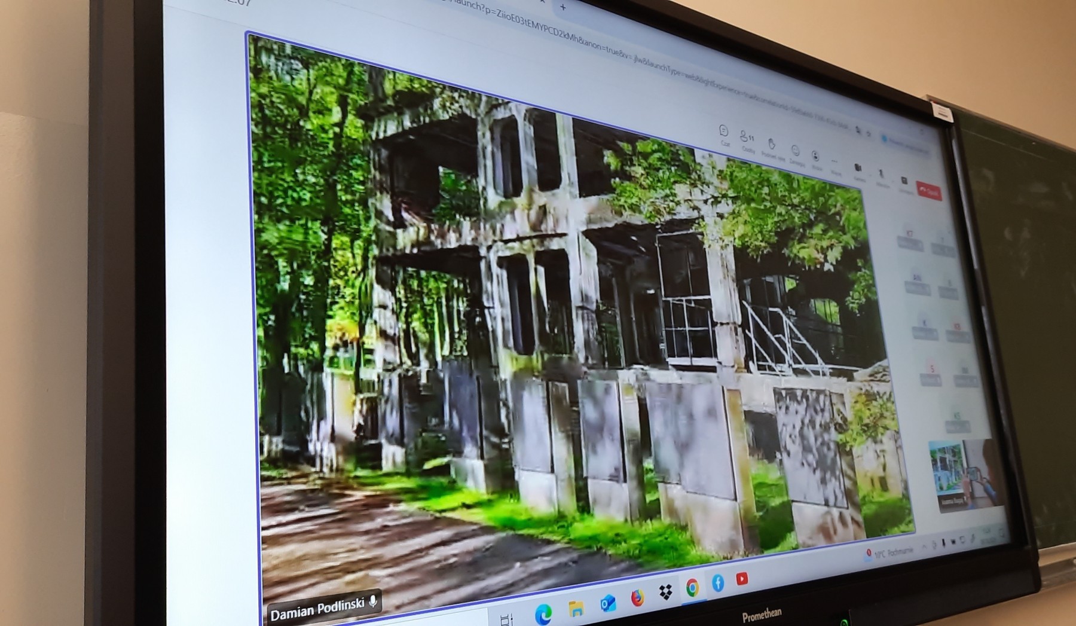Screen dimensions: 1076x626
Task: Click the red leave call button
Action: click(929, 190)
